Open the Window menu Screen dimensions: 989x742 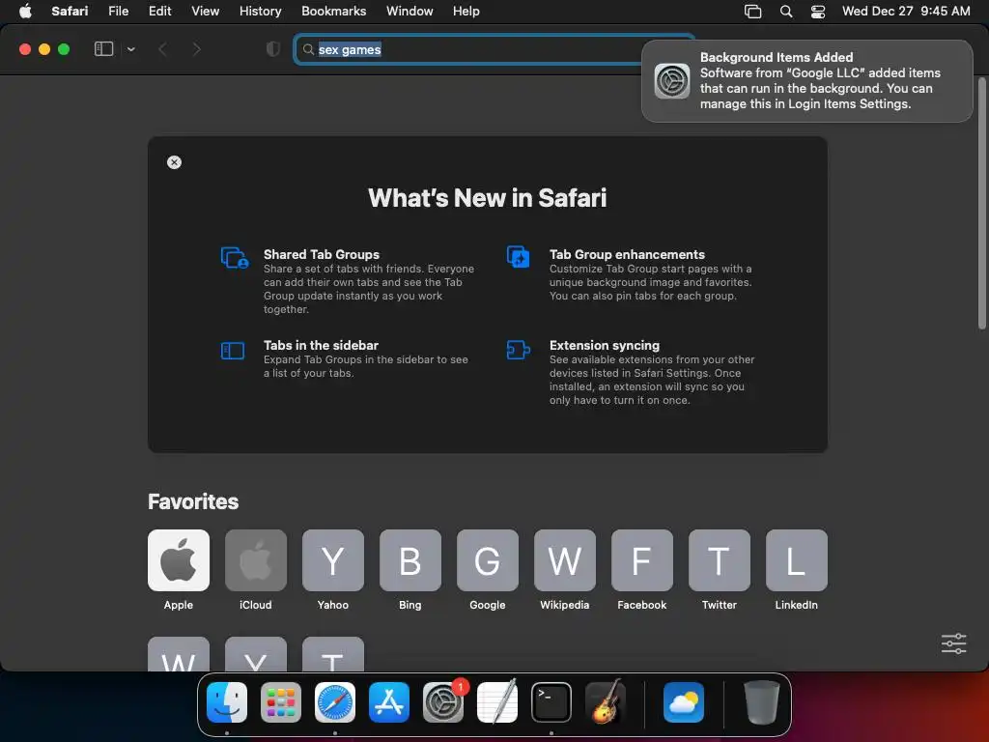[x=410, y=12]
